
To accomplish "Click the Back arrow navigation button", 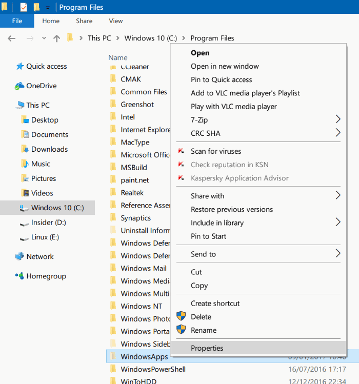I will pyautogui.click(x=11, y=38).
